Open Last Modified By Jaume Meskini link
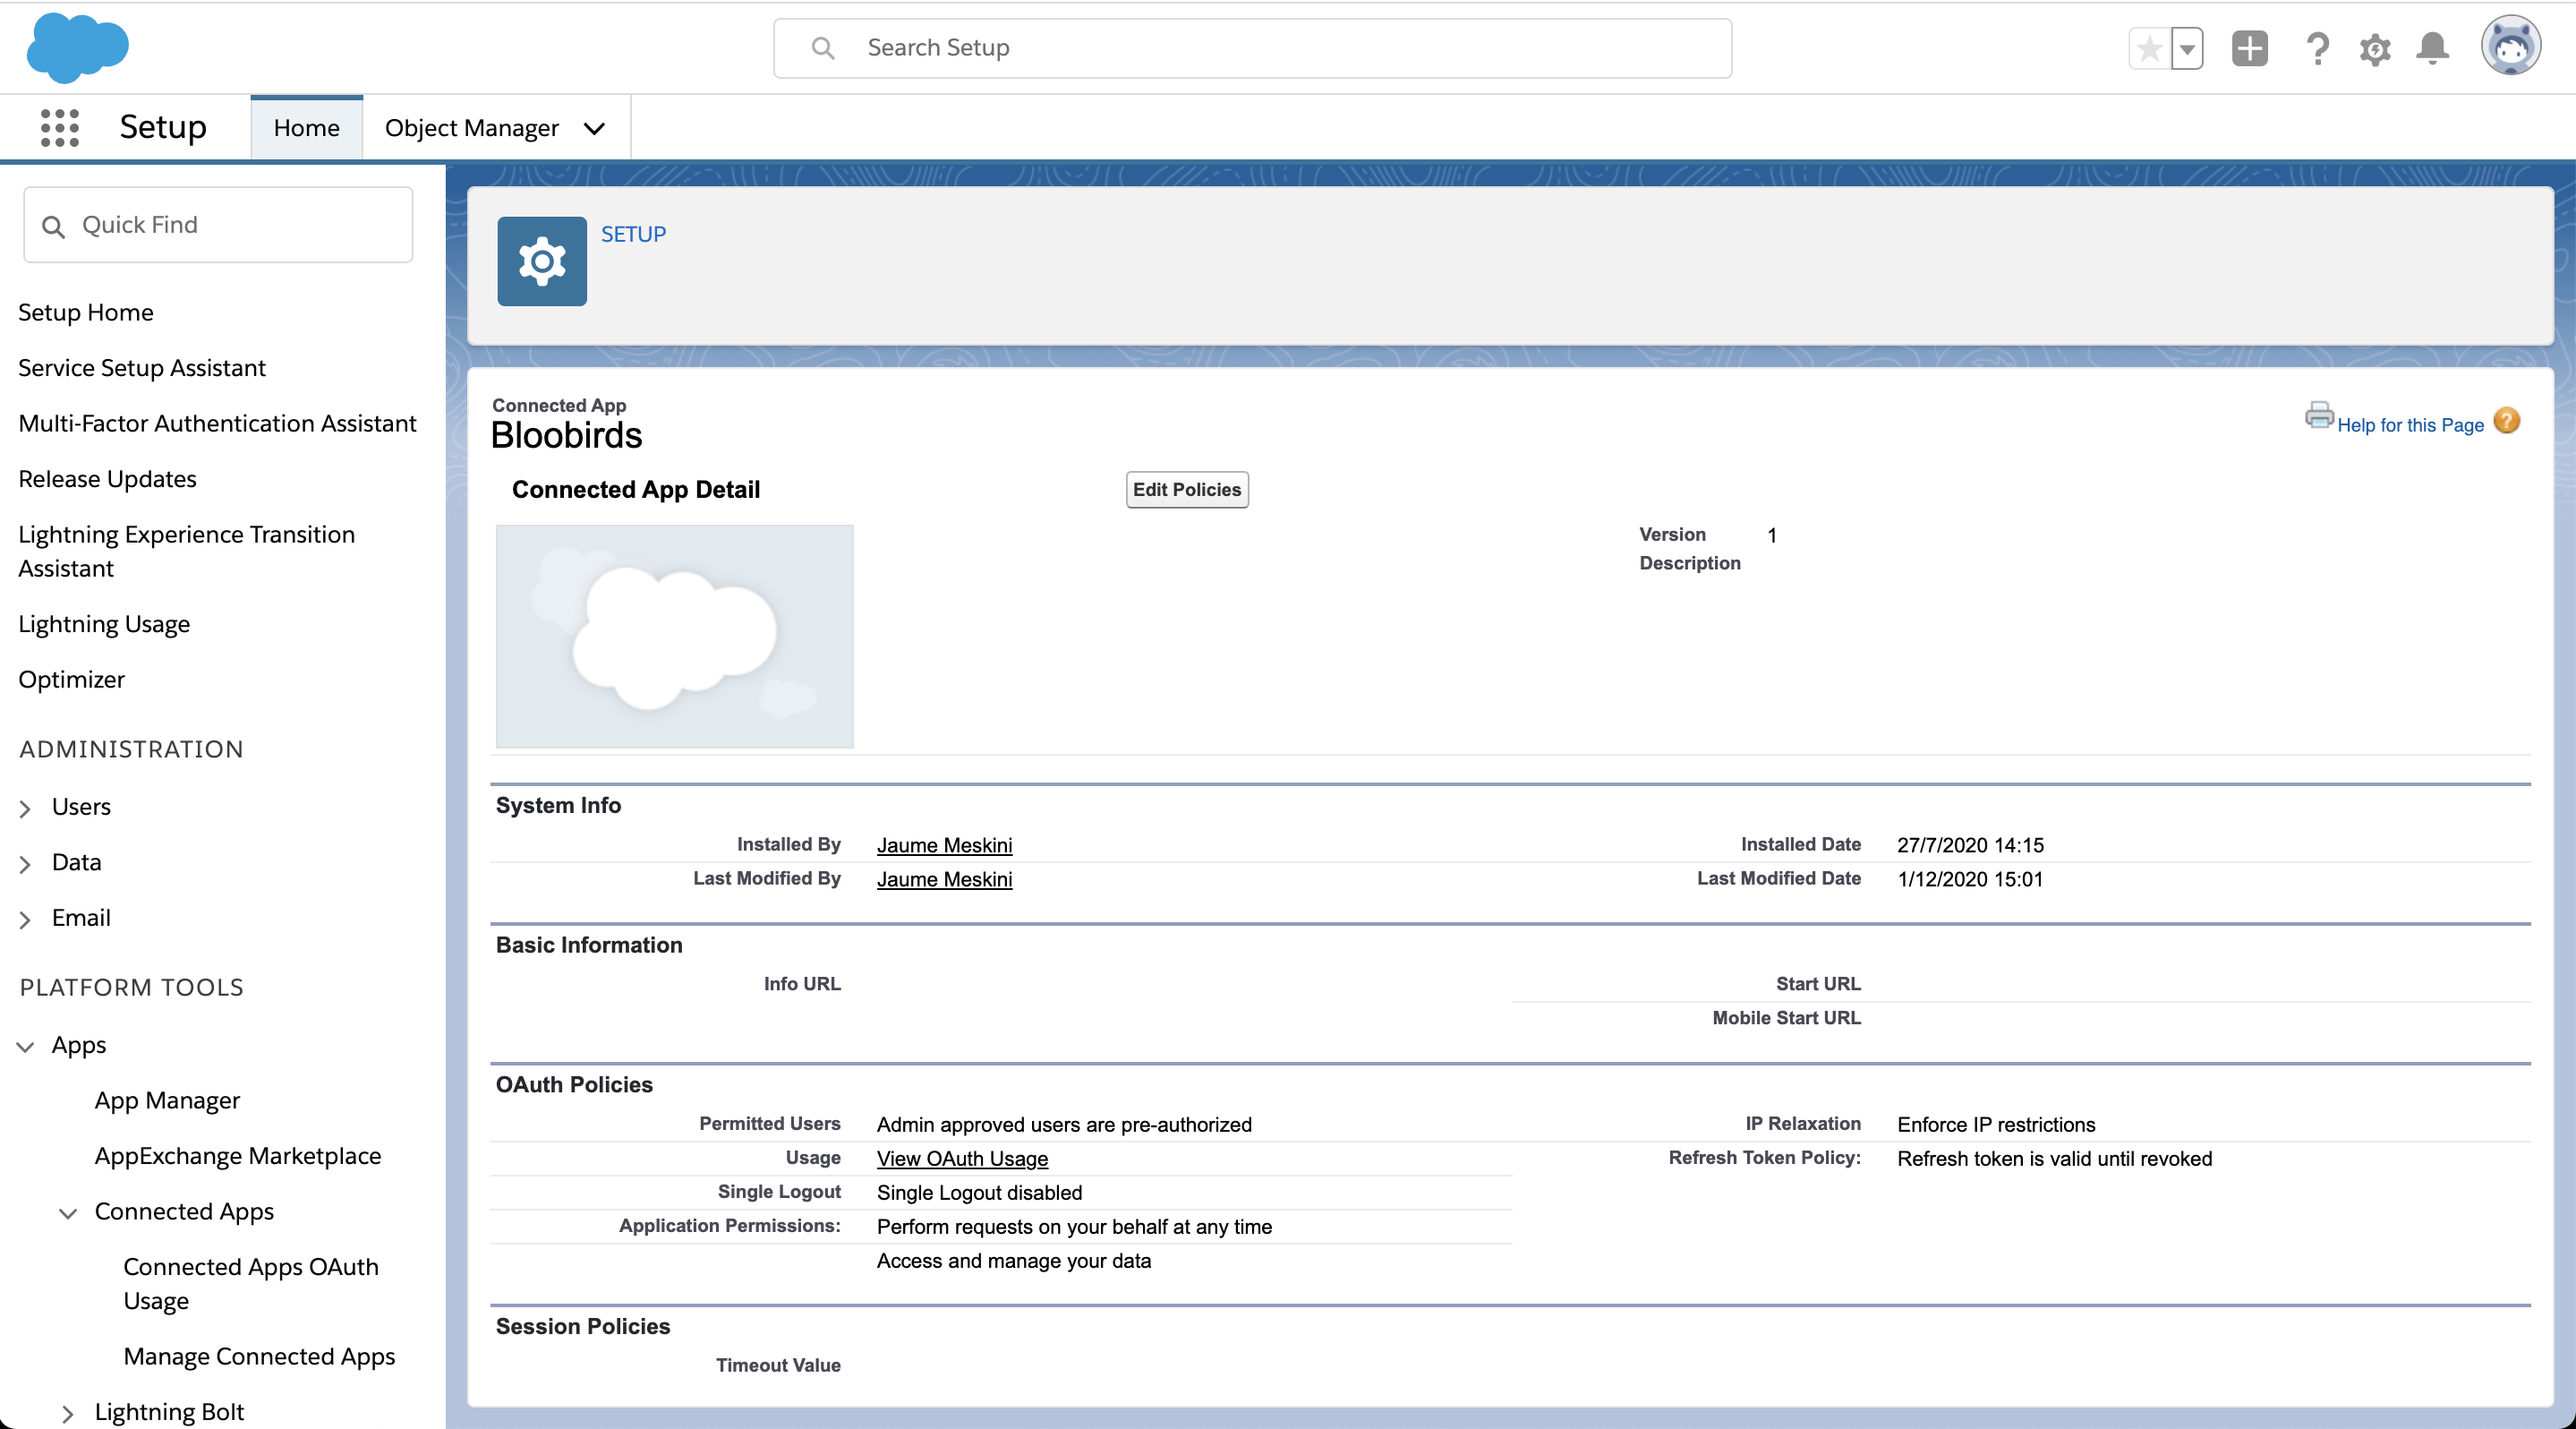2576x1429 pixels. click(x=944, y=879)
